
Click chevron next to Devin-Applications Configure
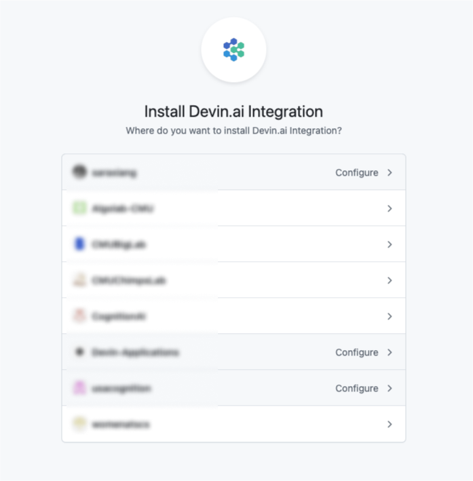point(390,353)
